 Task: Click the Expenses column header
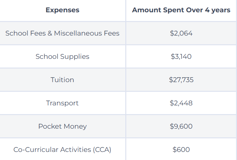click(62, 10)
